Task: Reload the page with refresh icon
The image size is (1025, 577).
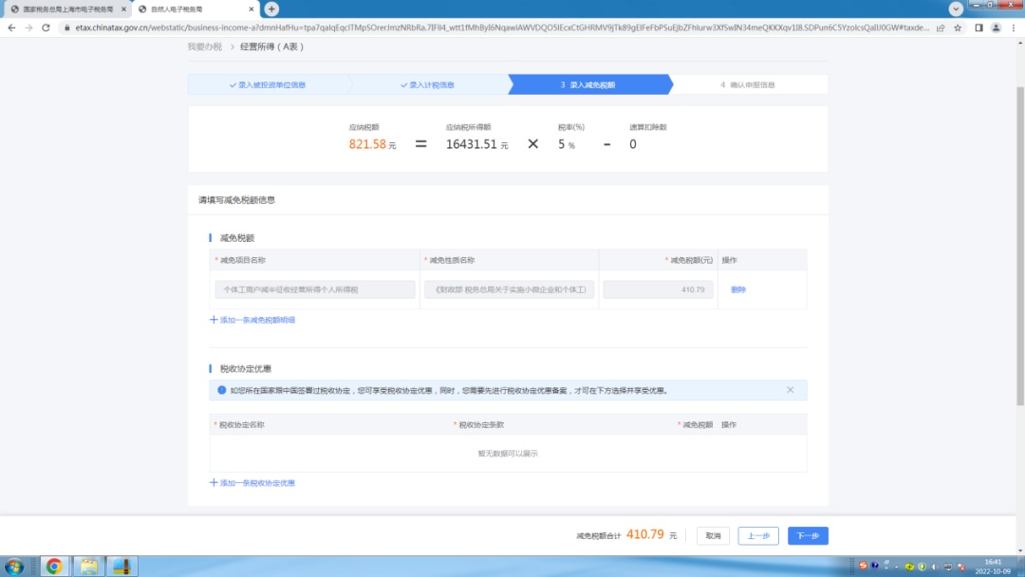Action: (x=46, y=28)
